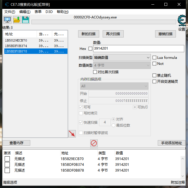Open 帮助(H) menu
The image size is (188, 188).
[63, 12]
